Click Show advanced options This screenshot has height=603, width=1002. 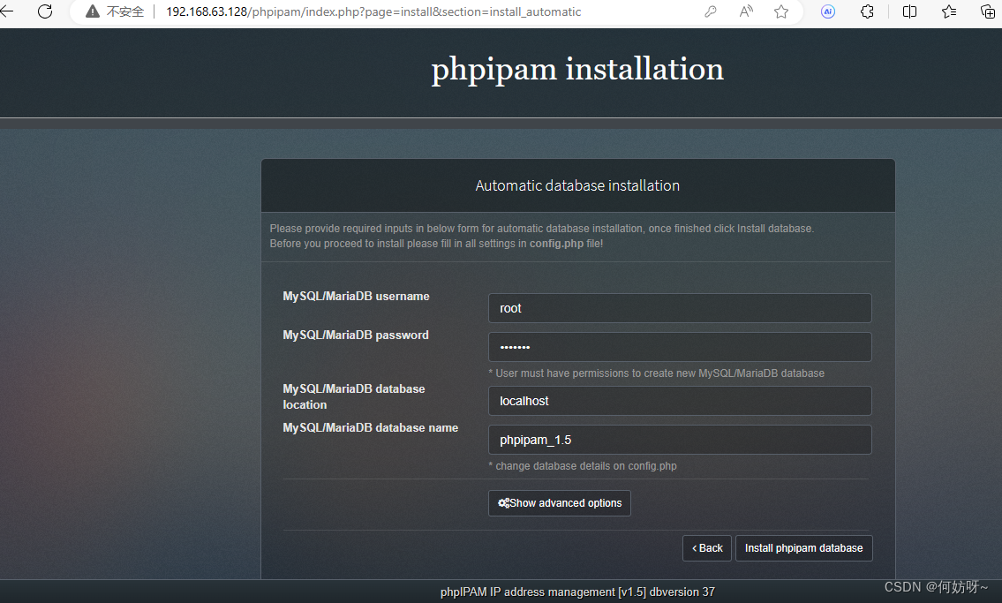(559, 502)
